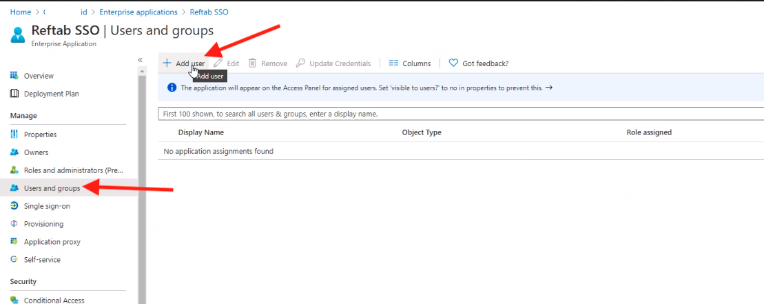Click the Provisioning icon

point(14,223)
